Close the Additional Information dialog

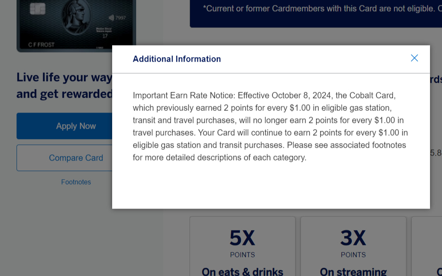click(x=414, y=58)
